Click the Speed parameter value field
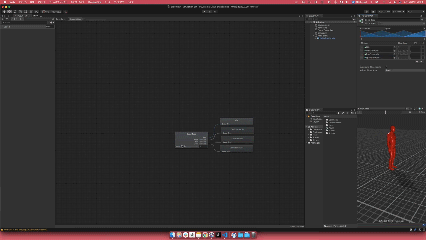 [x=50, y=27]
